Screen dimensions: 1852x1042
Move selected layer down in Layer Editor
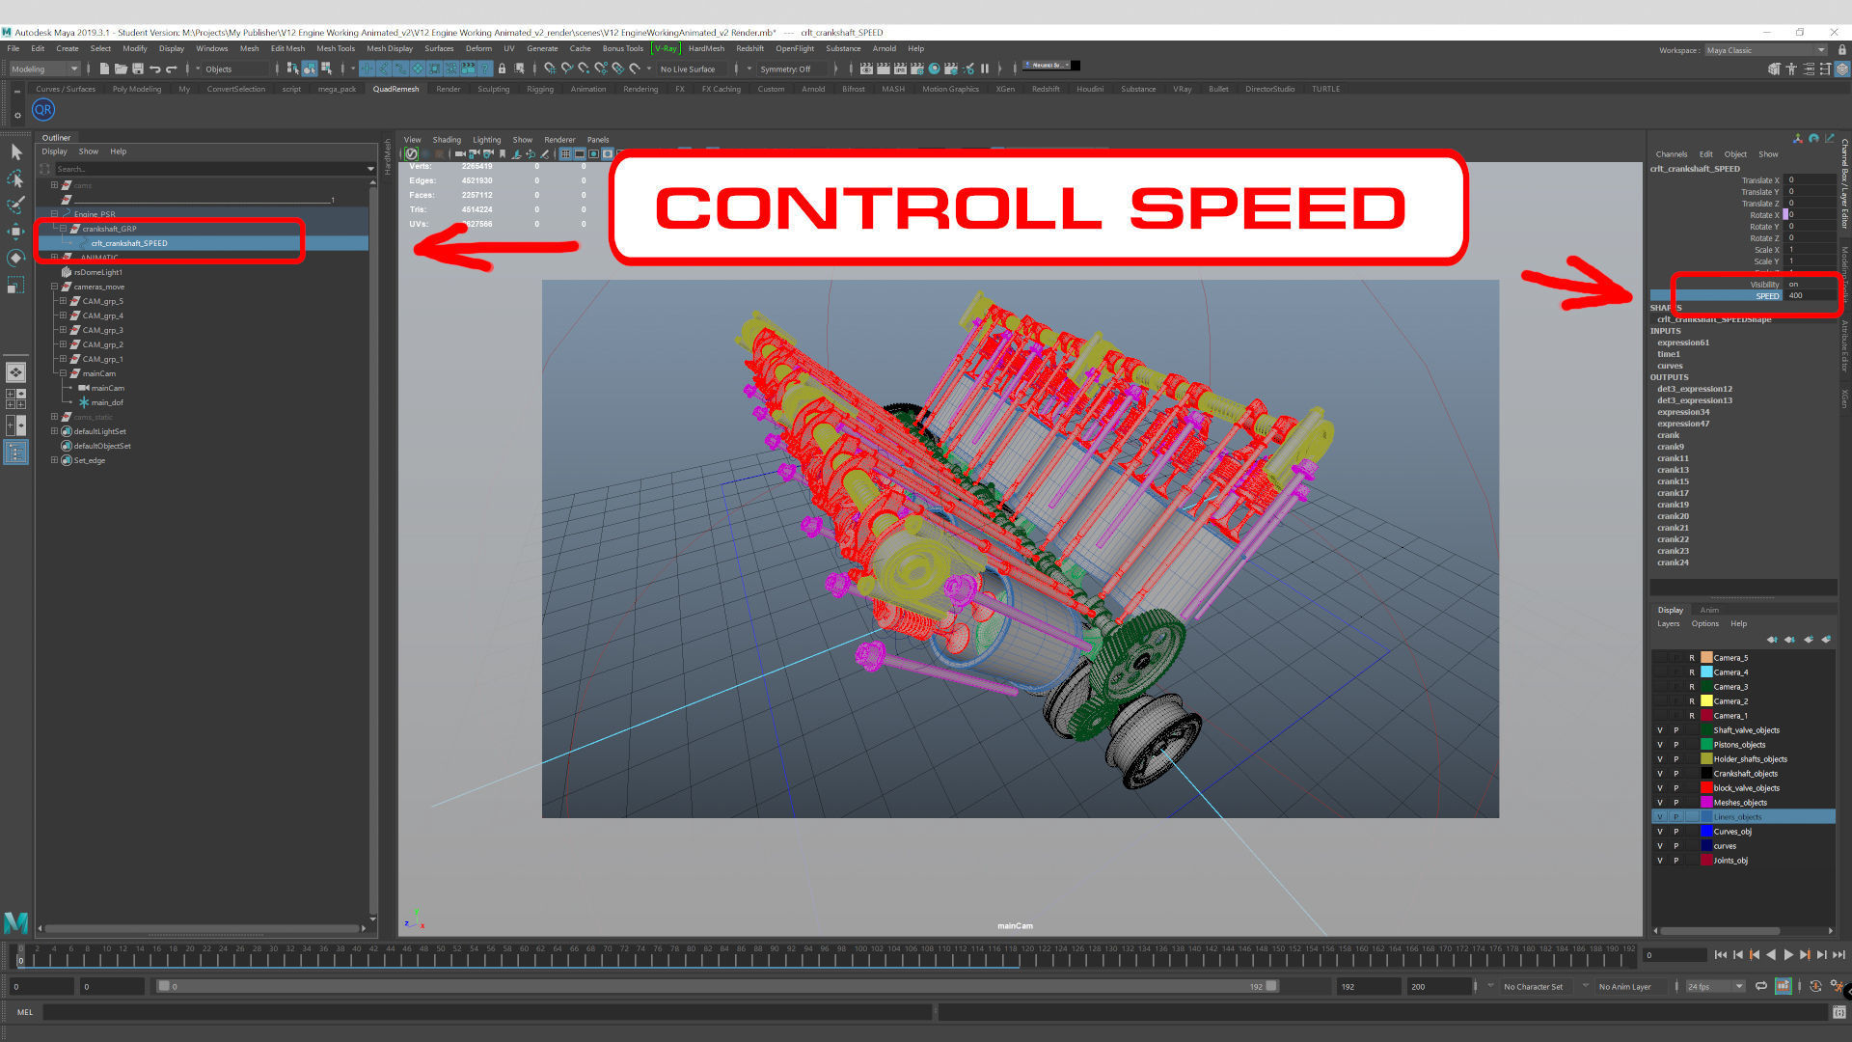pyautogui.click(x=1789, y=640)
